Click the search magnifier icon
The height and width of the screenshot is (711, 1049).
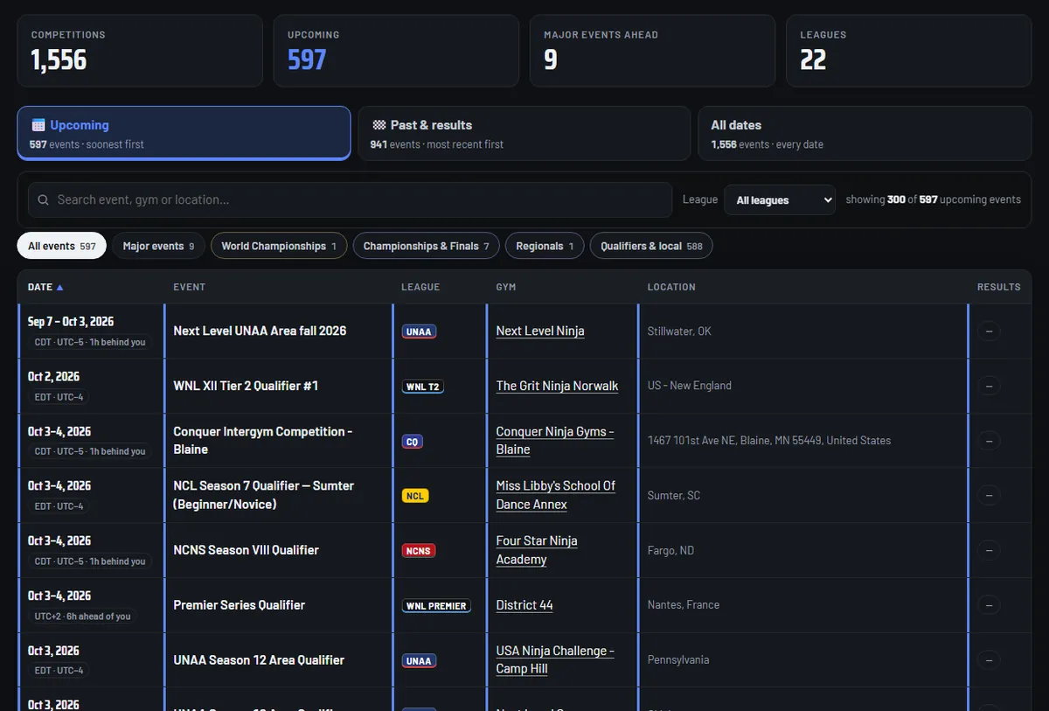click(x=44, y=200)
